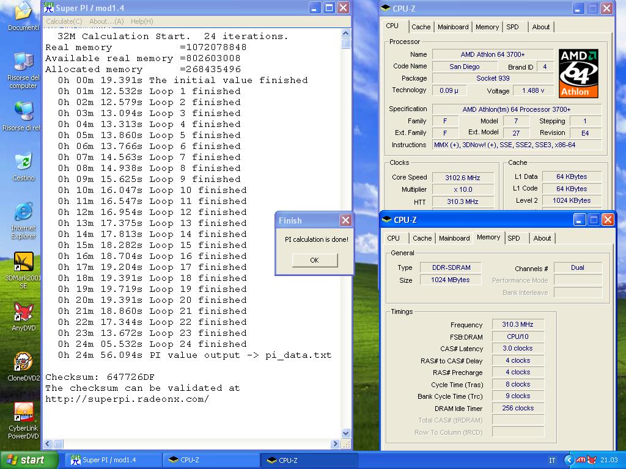Screen dimensions: 626x469
Task: Click the Channels # Dual field
Action: tap(578, 267)
